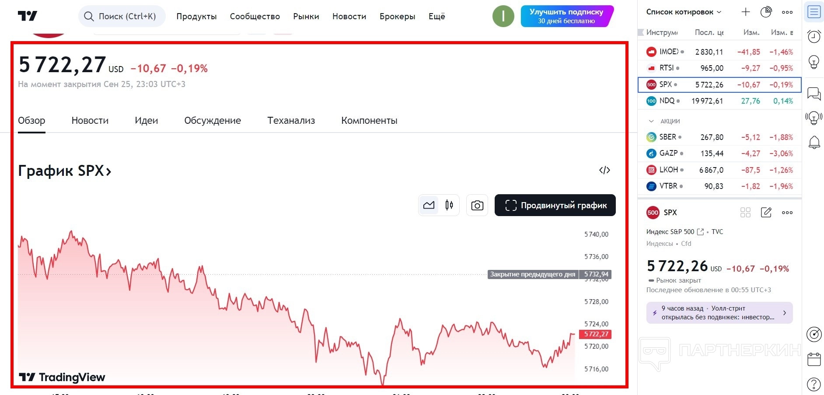
Task: Sort the watchlist by the Изм. column header
Action: point(751,32)
